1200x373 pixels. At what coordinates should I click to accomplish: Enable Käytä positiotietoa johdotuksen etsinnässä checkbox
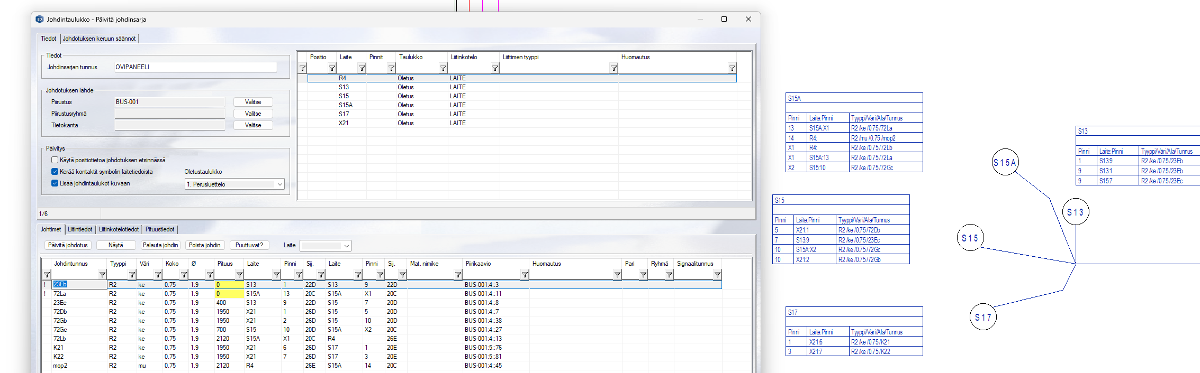coord(55,160)
